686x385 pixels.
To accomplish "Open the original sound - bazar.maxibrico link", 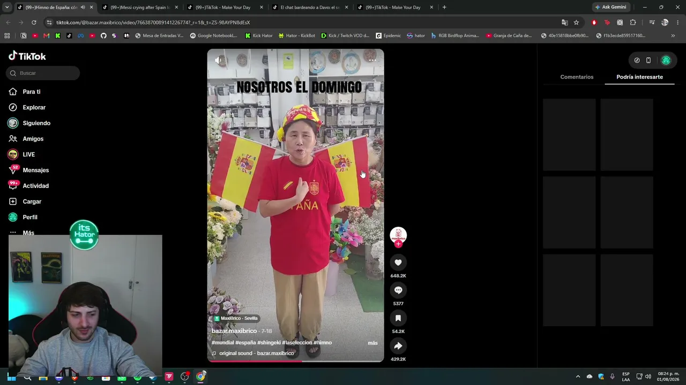I will [x=256, y=353].
